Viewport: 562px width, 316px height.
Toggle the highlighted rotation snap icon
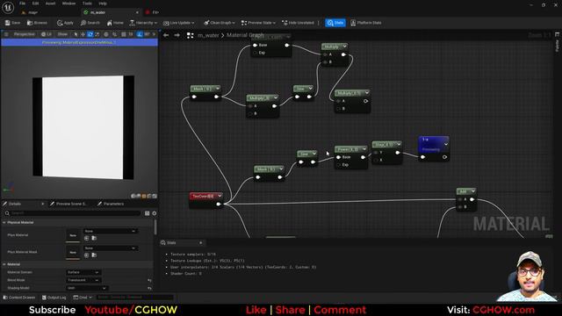(140, 34)
